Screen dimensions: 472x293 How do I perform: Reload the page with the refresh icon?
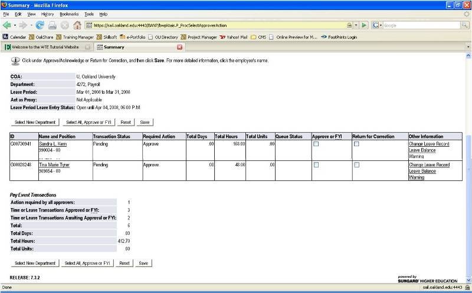(40, 25)
